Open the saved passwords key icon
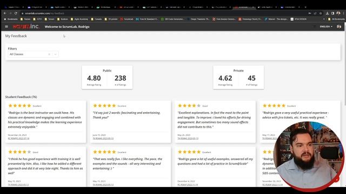This screenshot has height=194, width=346. [x=310, y=13]
